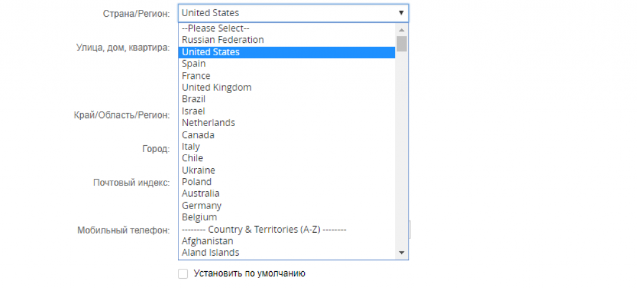
Task: Select United Kingdom option
Action: point(216,88)
